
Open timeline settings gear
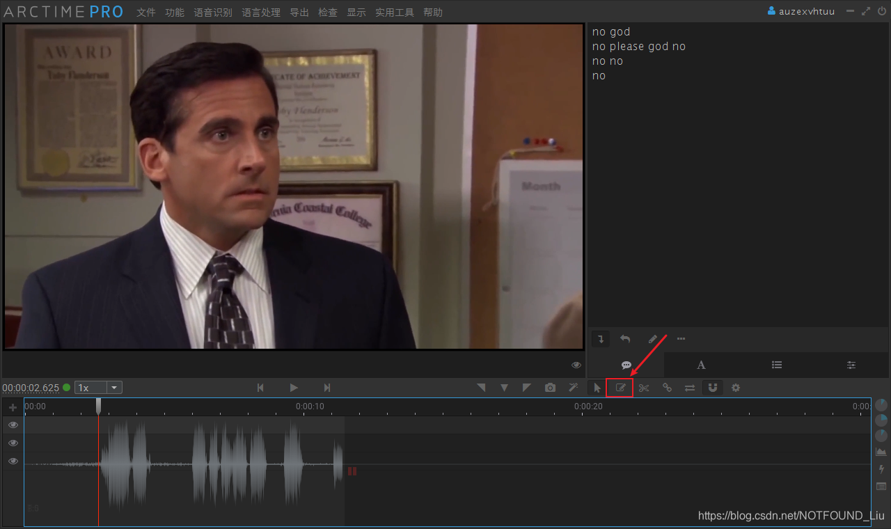coord(736,388)
